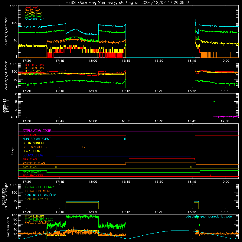
Task: Click 18:30 time label under the keV count panel
Action: pos(159,61)
